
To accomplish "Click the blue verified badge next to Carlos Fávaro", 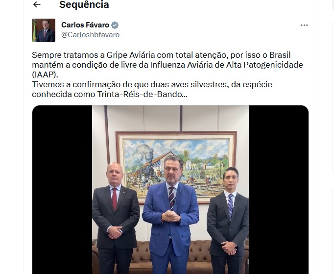I will click(x=115, y=25).
